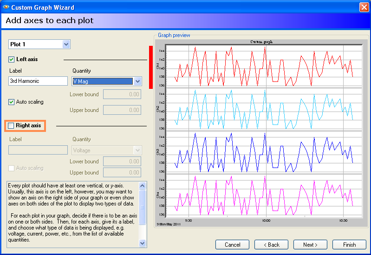This screenshot has height=255, width=371.
Task: Enable the Right axis checkbox
Action: [12, 125]
